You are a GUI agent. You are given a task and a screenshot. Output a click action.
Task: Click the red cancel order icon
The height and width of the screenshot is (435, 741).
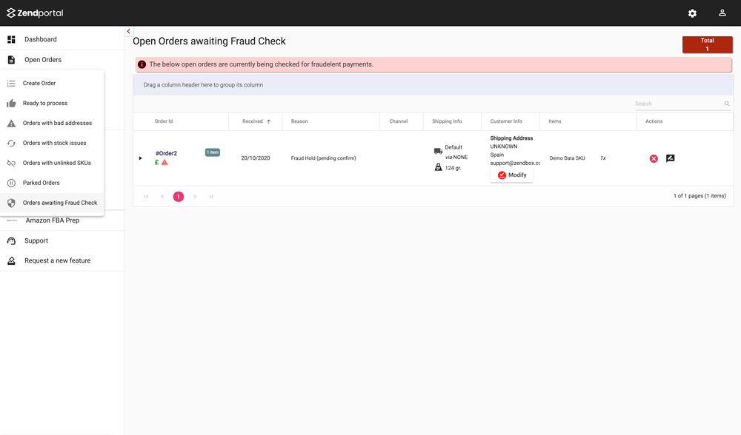(x=654, y=158)
